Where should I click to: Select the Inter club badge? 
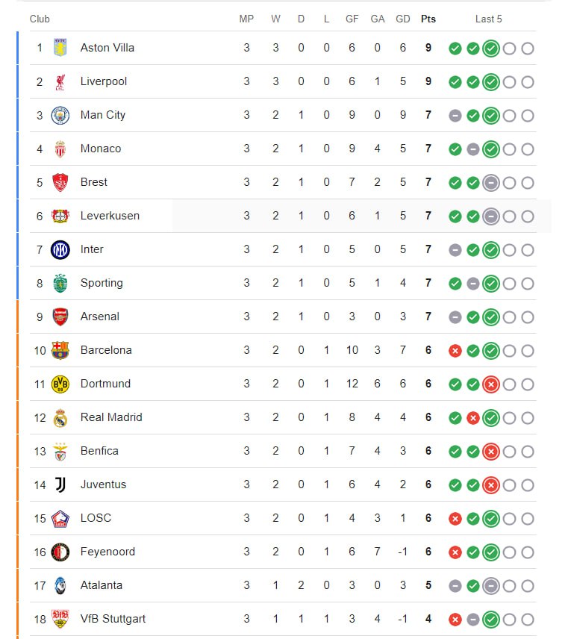tap(60, 250)
